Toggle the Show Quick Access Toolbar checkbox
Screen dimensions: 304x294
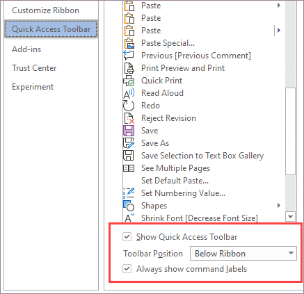pyautogui.click(x=127, y=237)
